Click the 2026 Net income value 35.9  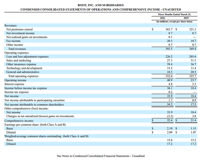pos(170,96)
